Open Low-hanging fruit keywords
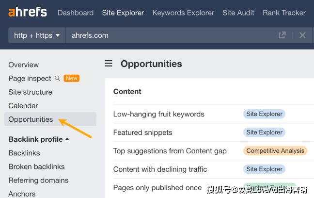 158,114
